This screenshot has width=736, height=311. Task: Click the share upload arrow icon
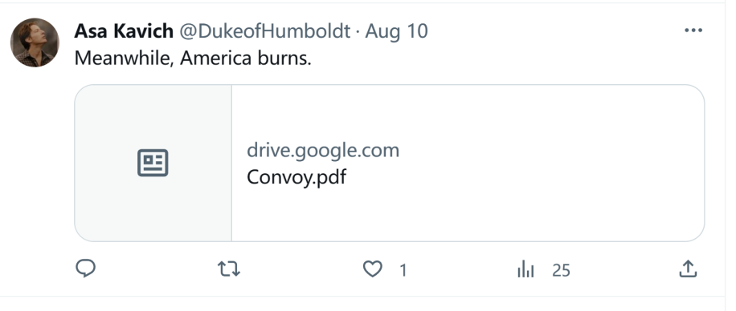(x=688, y=269)
